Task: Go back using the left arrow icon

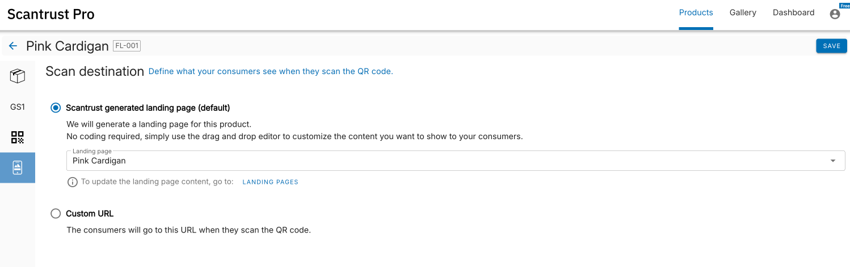Action: pyautogui.click(x=13, y=46)
